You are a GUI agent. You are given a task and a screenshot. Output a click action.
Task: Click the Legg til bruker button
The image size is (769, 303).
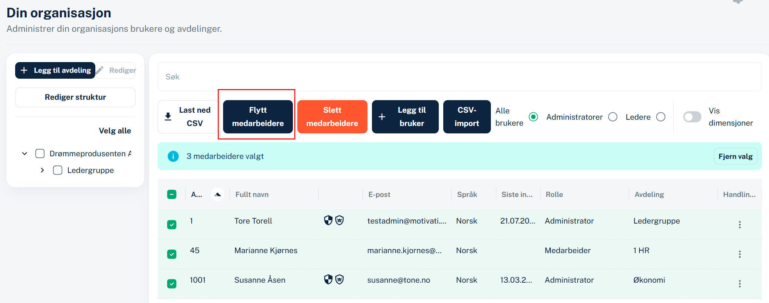405,117
